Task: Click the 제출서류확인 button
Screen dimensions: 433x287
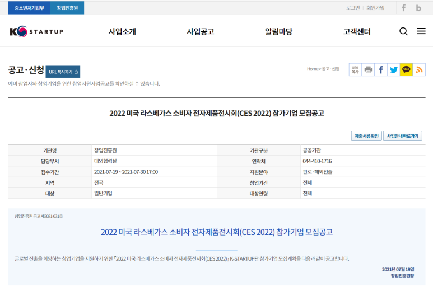Action: (366, 136)
